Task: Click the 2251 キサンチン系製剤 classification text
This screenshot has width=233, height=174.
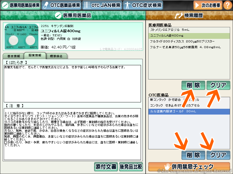Action: point(57,26)
